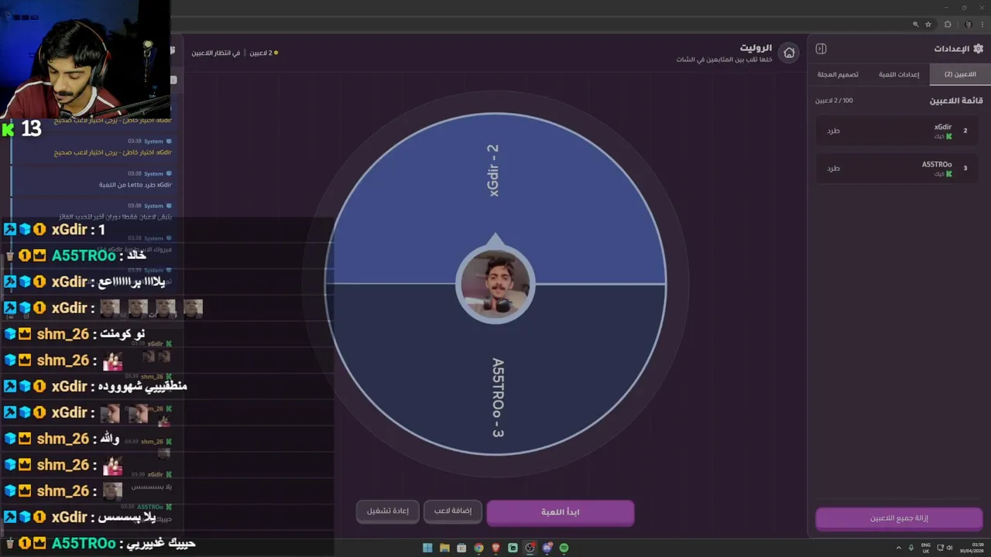Click the player number 2 beside xGdir
This screenshot has width=991, height=557.
[x=965, y=131]
